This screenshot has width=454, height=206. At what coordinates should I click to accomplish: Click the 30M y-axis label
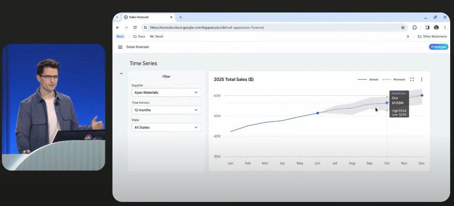[x=217, y=157]
